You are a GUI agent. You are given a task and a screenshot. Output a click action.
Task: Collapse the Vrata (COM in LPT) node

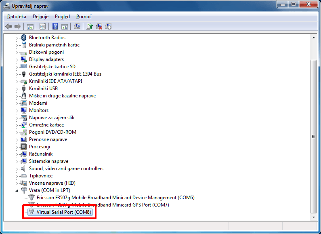point(17,190)
